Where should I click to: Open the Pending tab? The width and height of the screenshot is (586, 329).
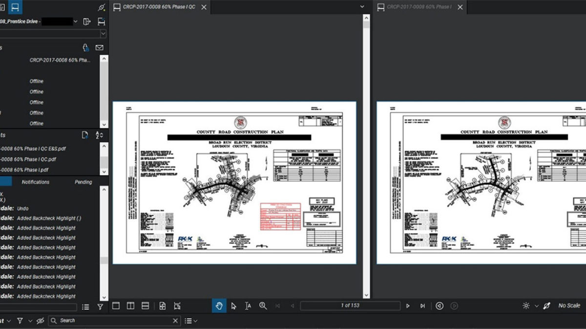pos(83,182)
